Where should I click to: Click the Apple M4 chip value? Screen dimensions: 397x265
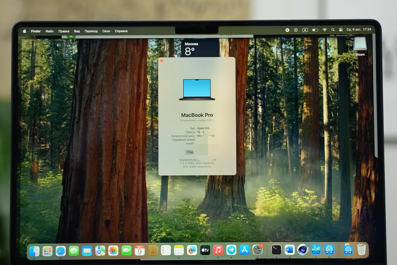coord(203,128)
